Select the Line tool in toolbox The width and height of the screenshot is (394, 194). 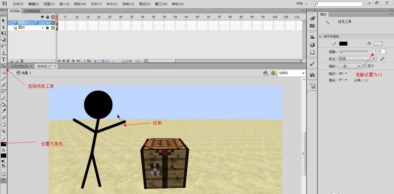tap(4, 66)
